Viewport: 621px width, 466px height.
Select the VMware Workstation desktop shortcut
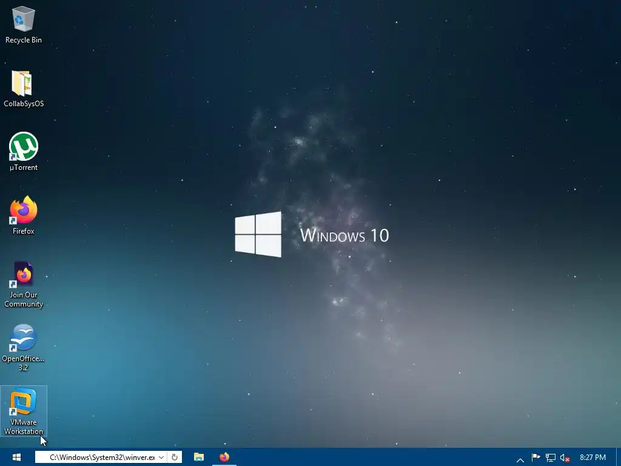tap(24, 411)
